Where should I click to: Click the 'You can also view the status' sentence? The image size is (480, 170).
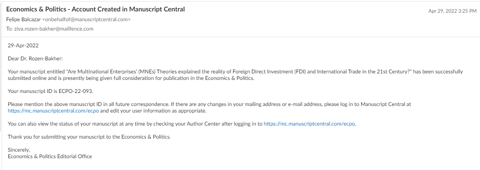(x=182, y=124)
